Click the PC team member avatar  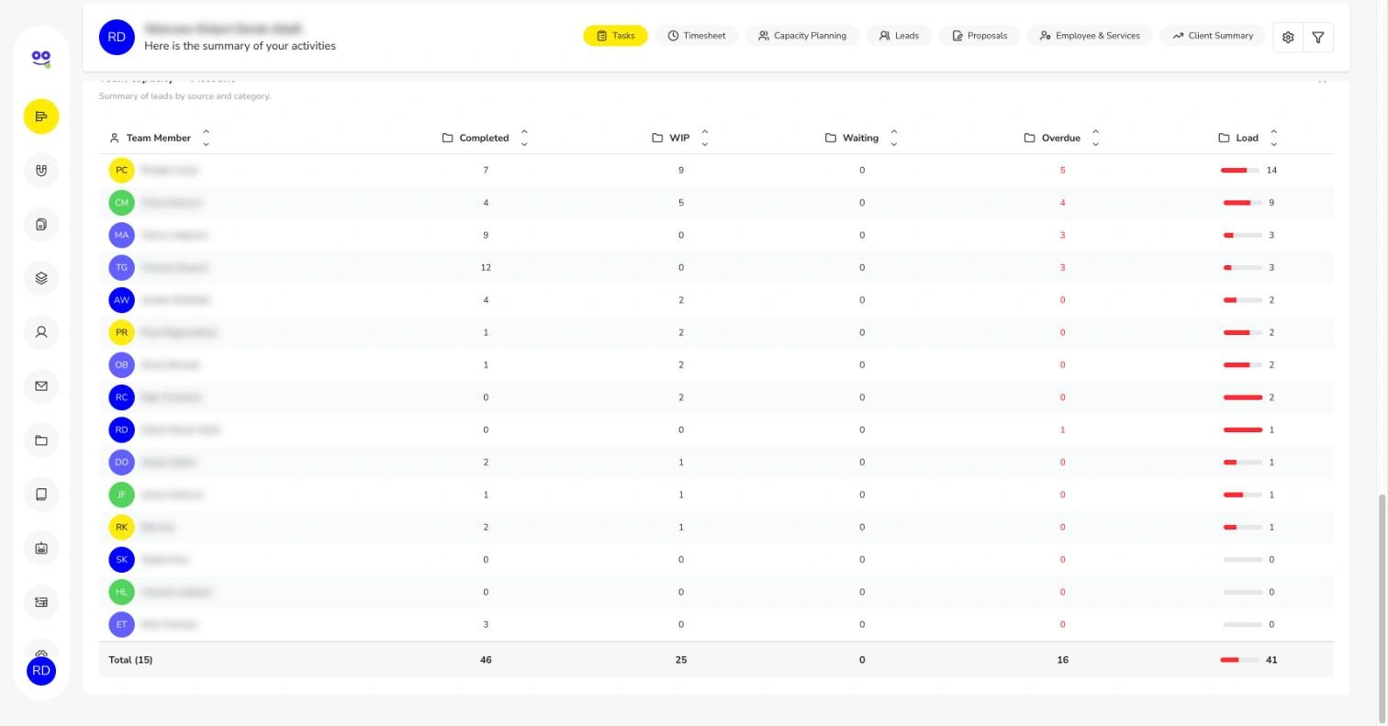121,171
